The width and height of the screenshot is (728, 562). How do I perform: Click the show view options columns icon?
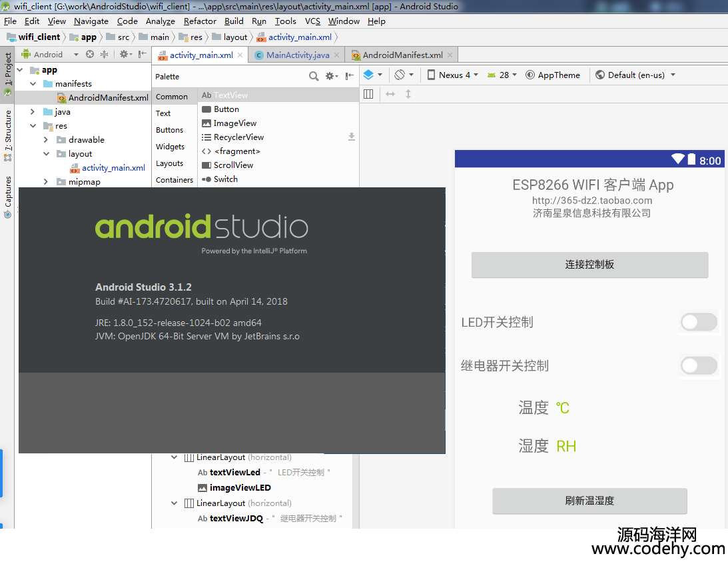(x=368, y=95)
